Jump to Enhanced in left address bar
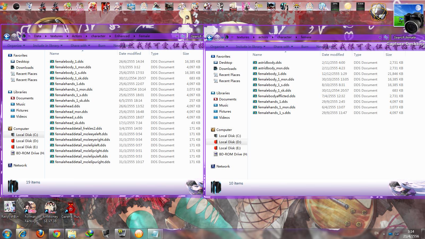Viewport: 425px width, 239px height. tap(122, 36)
